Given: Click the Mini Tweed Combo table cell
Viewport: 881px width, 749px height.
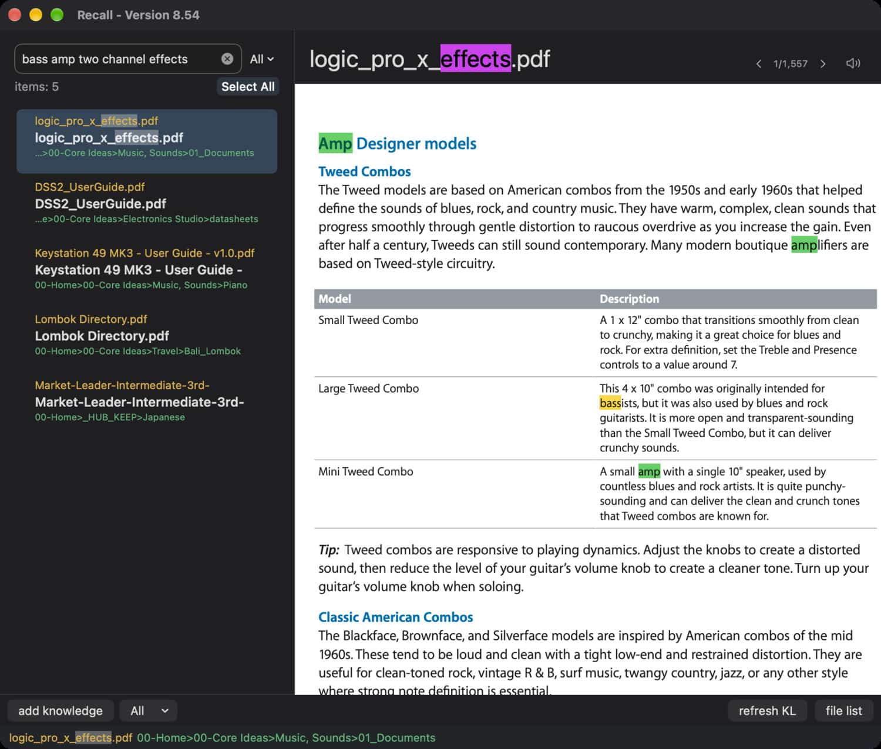Looking at the screenshot, I should [x=365, y=471].
